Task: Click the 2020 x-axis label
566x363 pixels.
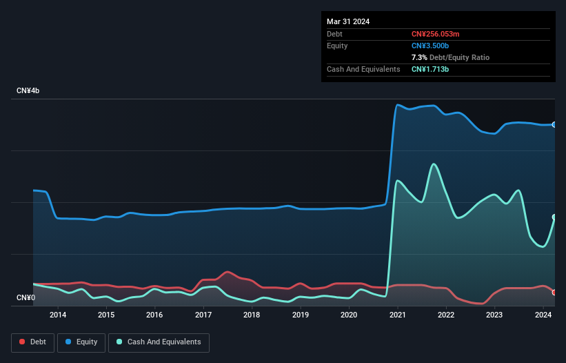Action: (x=349, y=315)
